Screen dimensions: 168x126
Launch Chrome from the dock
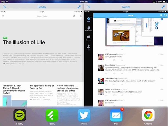tap(148, 115)
